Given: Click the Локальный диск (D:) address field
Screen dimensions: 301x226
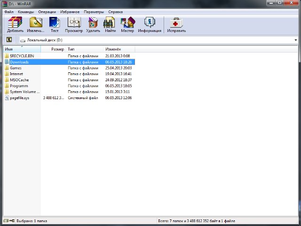Looking at the screenshot, I should [x=159, y=40].
